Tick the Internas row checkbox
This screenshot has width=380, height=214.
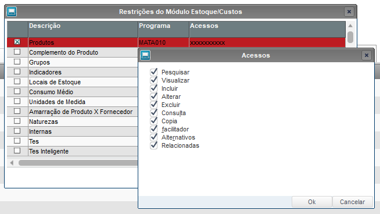click(x=17, y=131)
